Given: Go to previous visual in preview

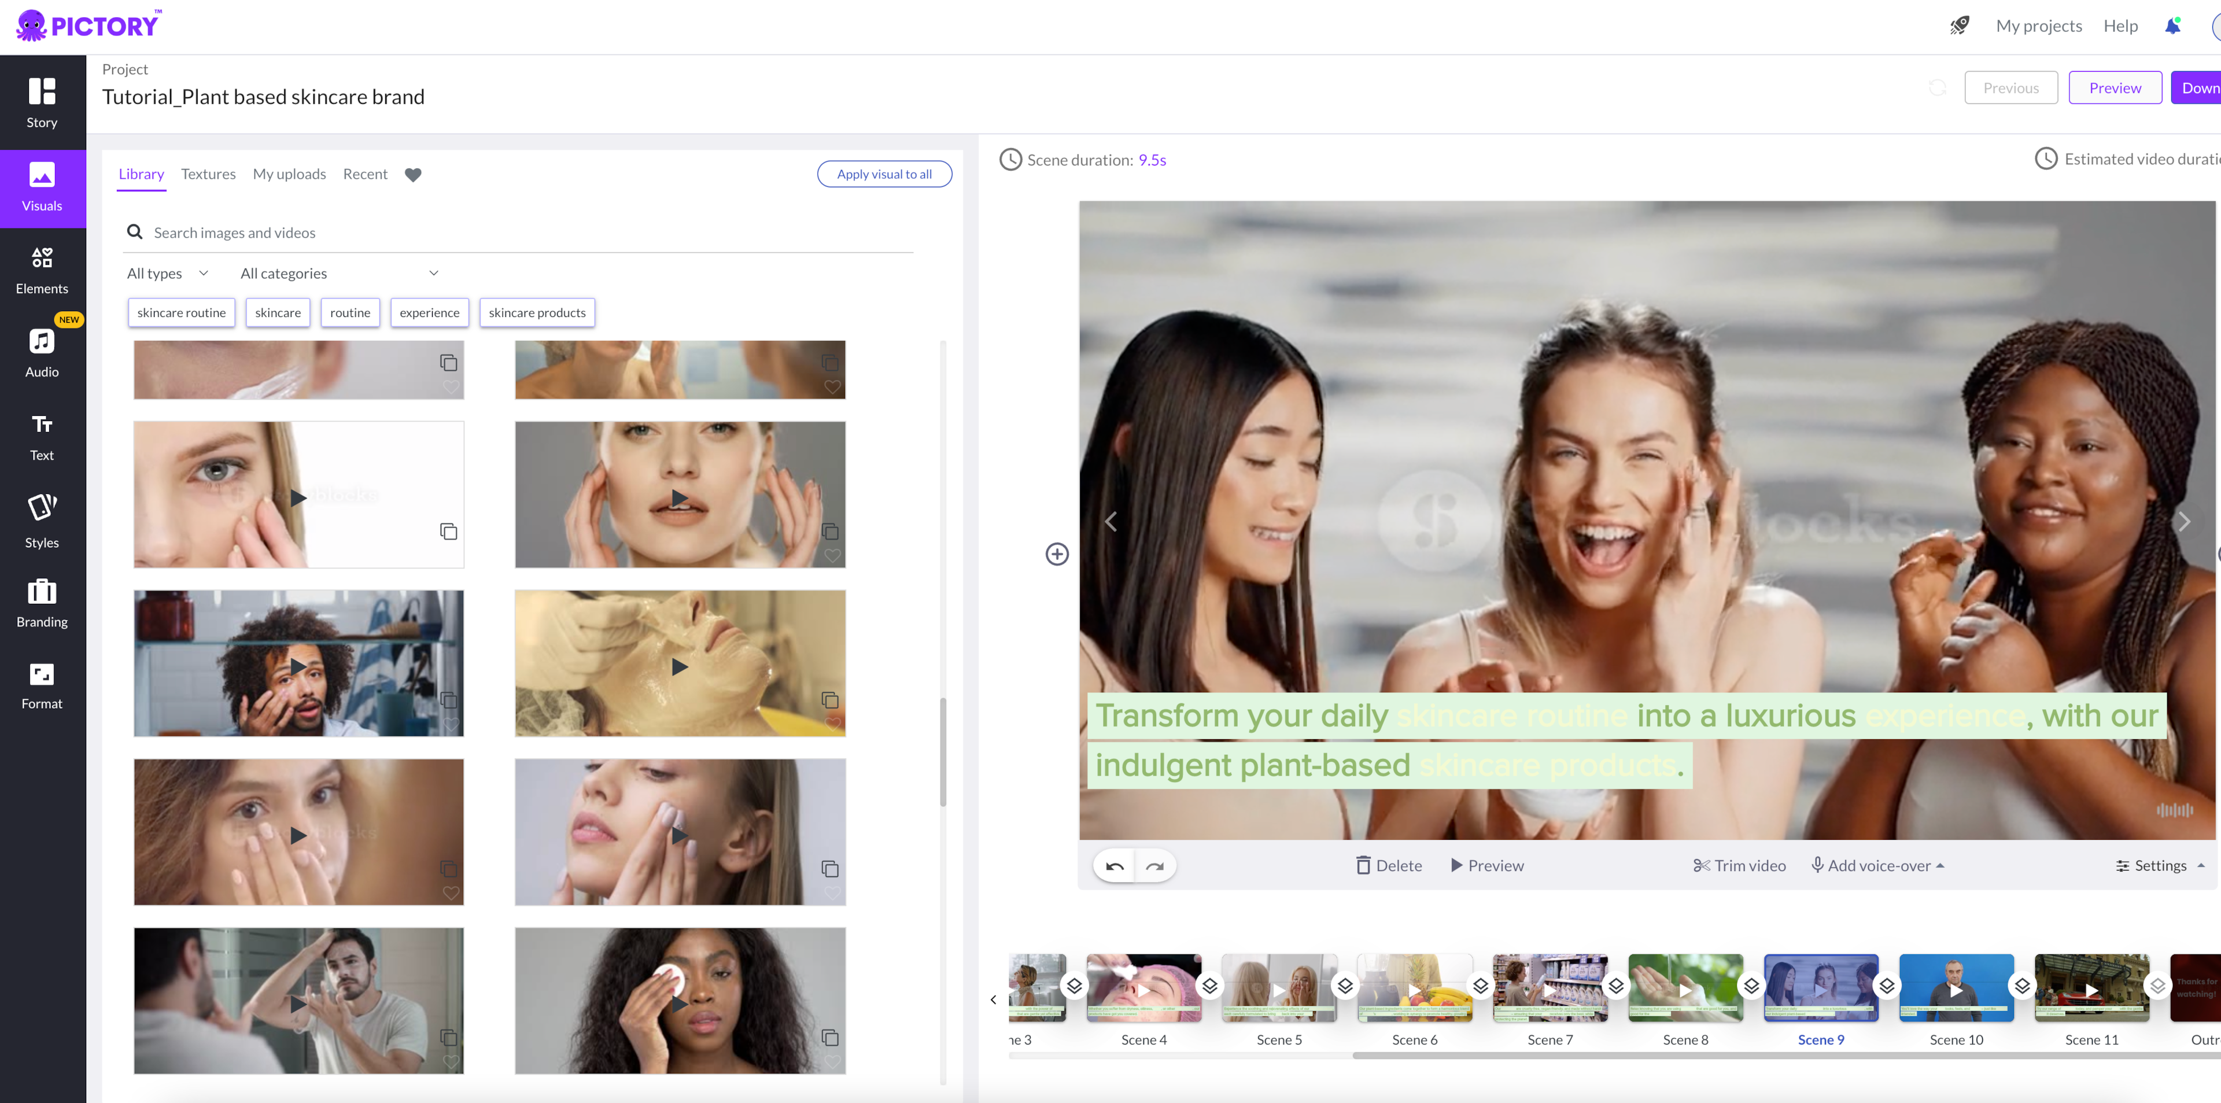Looking at the screenshot, I should (1110, 521).
